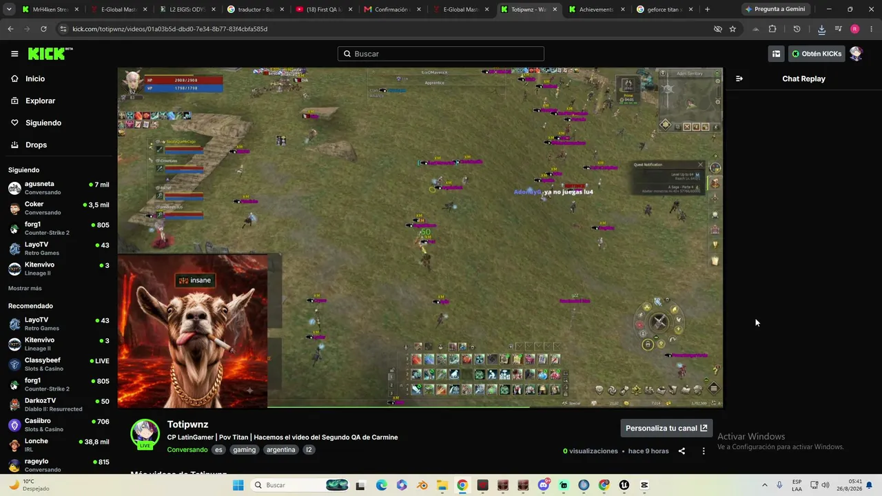Screen dimensions: 882x496
Task: Switch to the geforce titan browser tab
Action: (665, 10)
